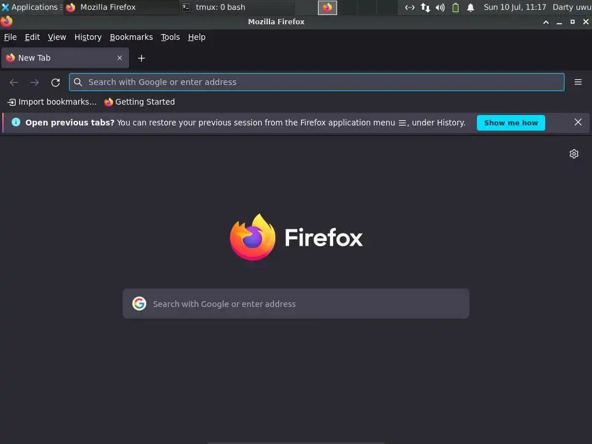Click the Google logo in search box
Viewport: 592px width, 444px height.
pyautogui.click(x=139, y=304)
